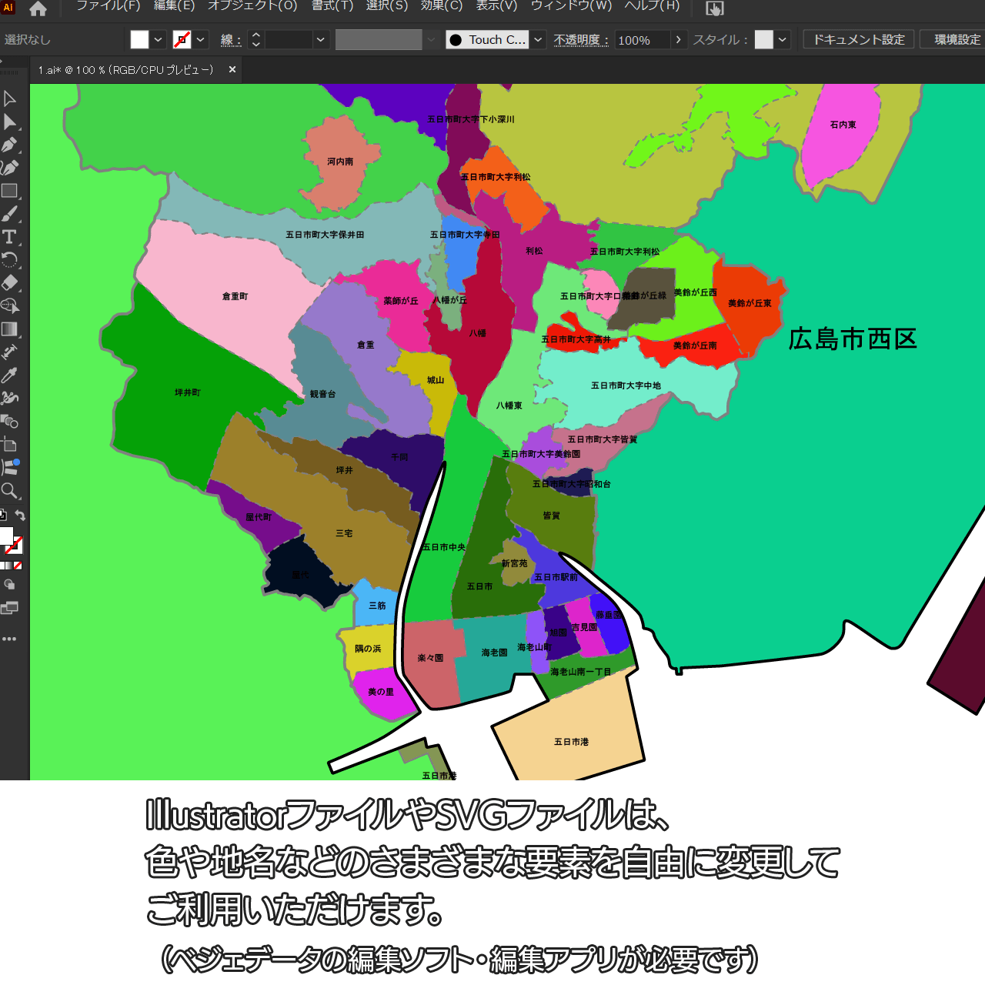The width and height of the screenshot is (985, 985).
Task: Expand the Touch Calligraphic brush dropdown
Action: [538, 40]
